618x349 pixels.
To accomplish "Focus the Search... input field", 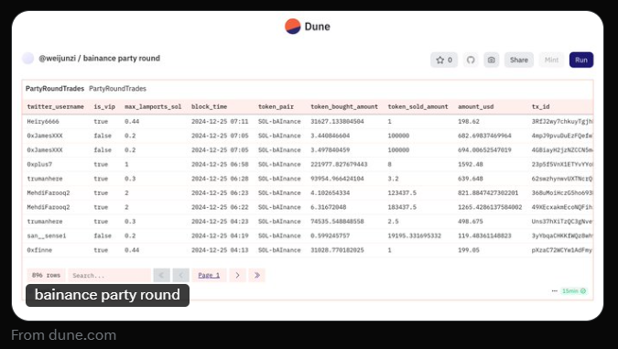I will pyautogui.click(x=110, y=275).
